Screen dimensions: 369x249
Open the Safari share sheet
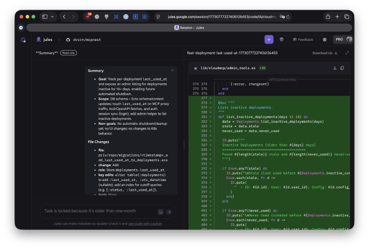(328, 17)
